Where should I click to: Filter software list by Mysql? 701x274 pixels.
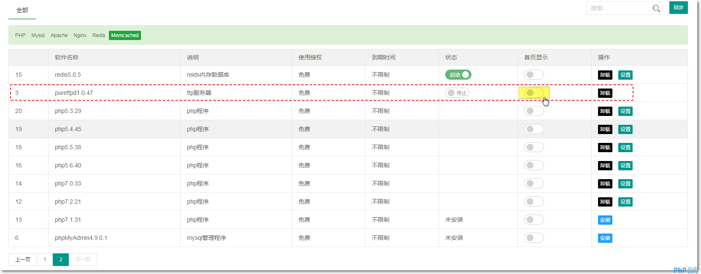38,35
